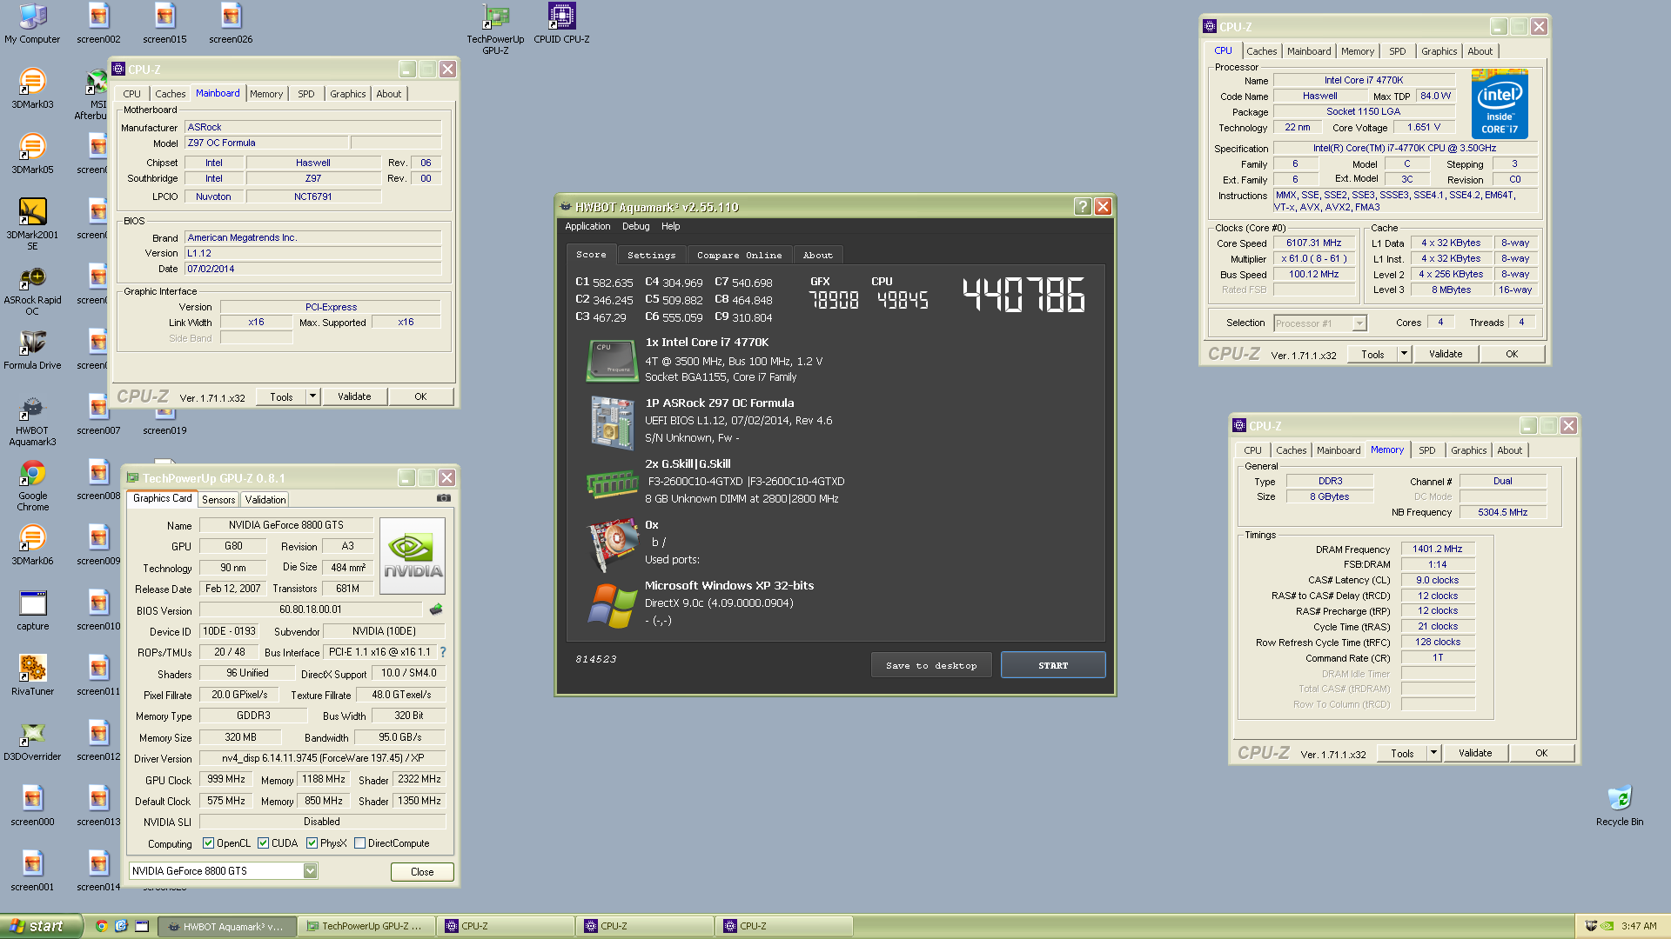Click Aquamark total score 440786
This screenshot has width=1671, height=939.
pos(1023,295)
